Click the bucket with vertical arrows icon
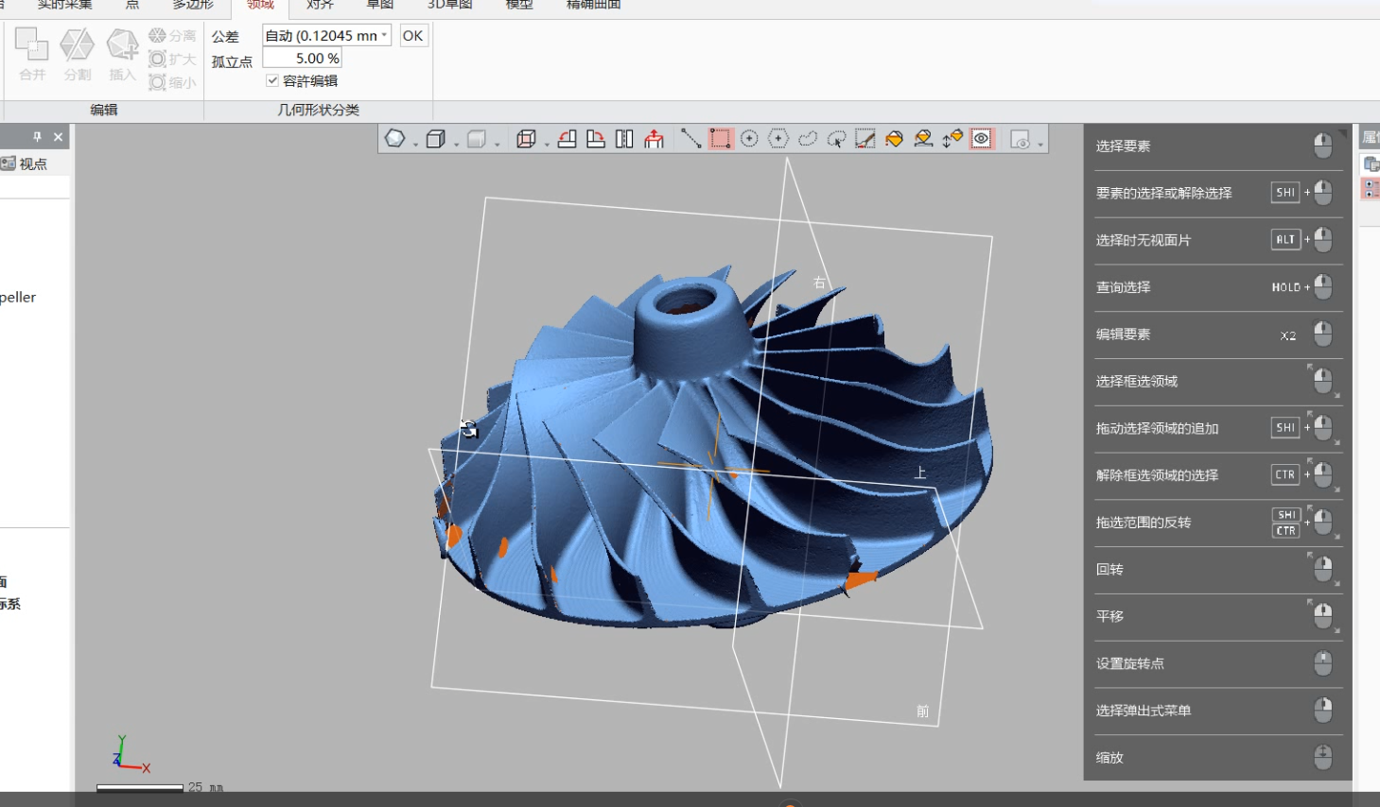This screenshot has width=1380, height=807. pos(952,139)
